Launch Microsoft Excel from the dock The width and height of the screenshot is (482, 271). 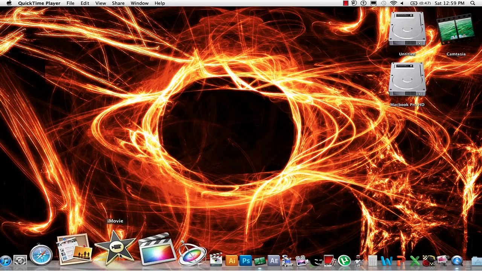415,260
